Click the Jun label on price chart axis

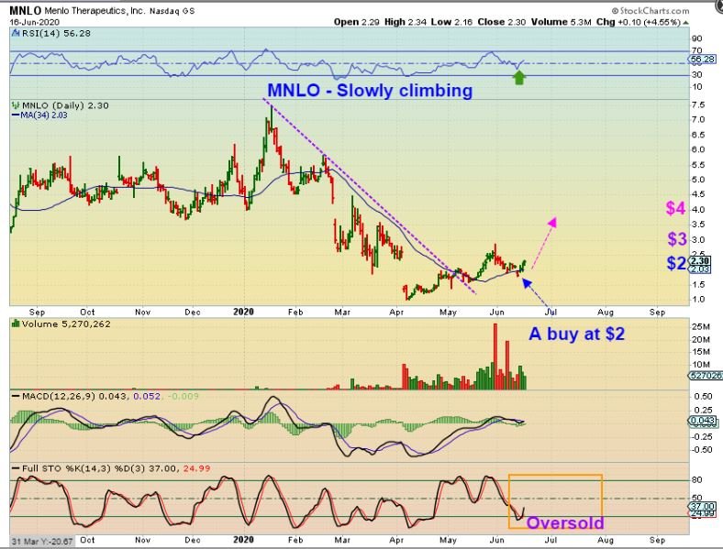click(x=496, y=312)
